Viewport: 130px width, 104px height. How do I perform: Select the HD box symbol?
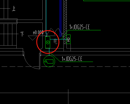[x=69, y=39]
